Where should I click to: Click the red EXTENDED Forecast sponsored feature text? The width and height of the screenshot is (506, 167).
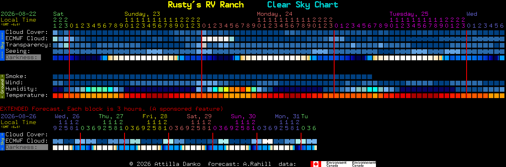(112, 109)
